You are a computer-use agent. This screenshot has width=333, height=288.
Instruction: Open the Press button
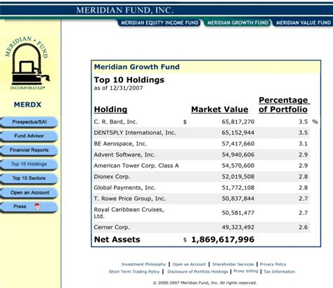(x=29, y=207)
